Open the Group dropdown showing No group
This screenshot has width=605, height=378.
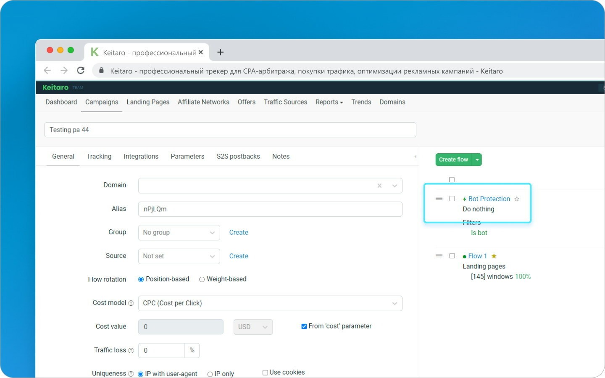click(179, 233)
